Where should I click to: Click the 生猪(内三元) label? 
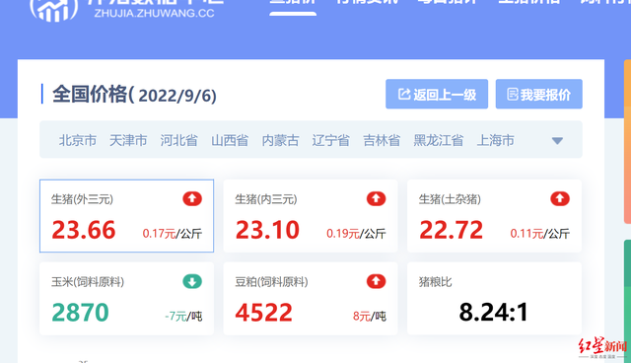click(x=266, y=199)
